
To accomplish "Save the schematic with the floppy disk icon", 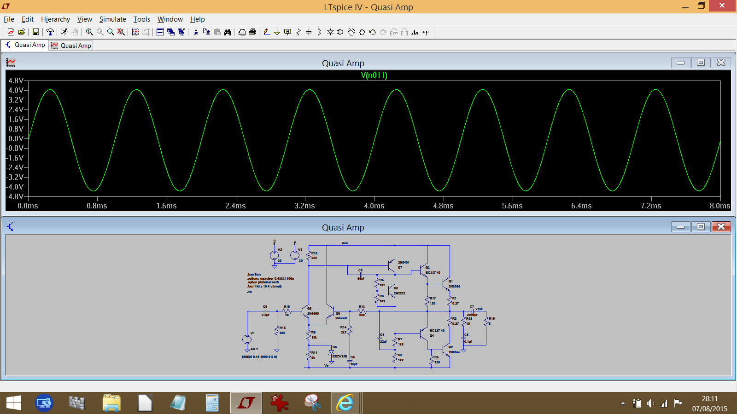I will pos(35,32).
